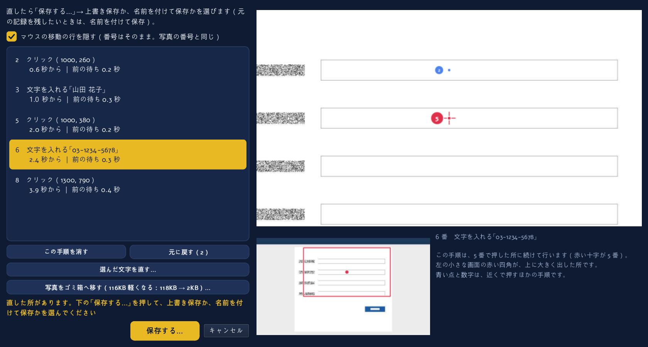Viewport: 648px width, 347px height.
Task: Click the line '青い点と数字は、近くで押すほかの手順です'
Action: click(x=501, y=275)
